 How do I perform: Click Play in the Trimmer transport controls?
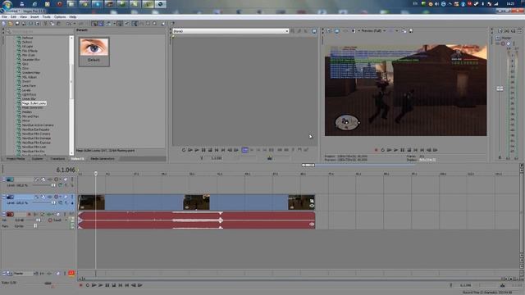pos(197,150)
